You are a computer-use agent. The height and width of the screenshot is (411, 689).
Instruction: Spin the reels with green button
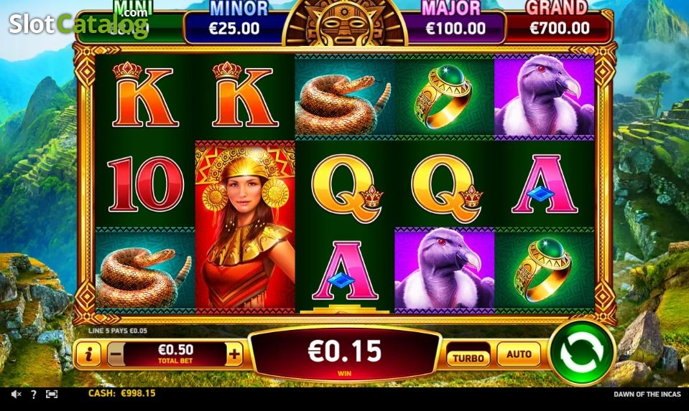[581, 352]
